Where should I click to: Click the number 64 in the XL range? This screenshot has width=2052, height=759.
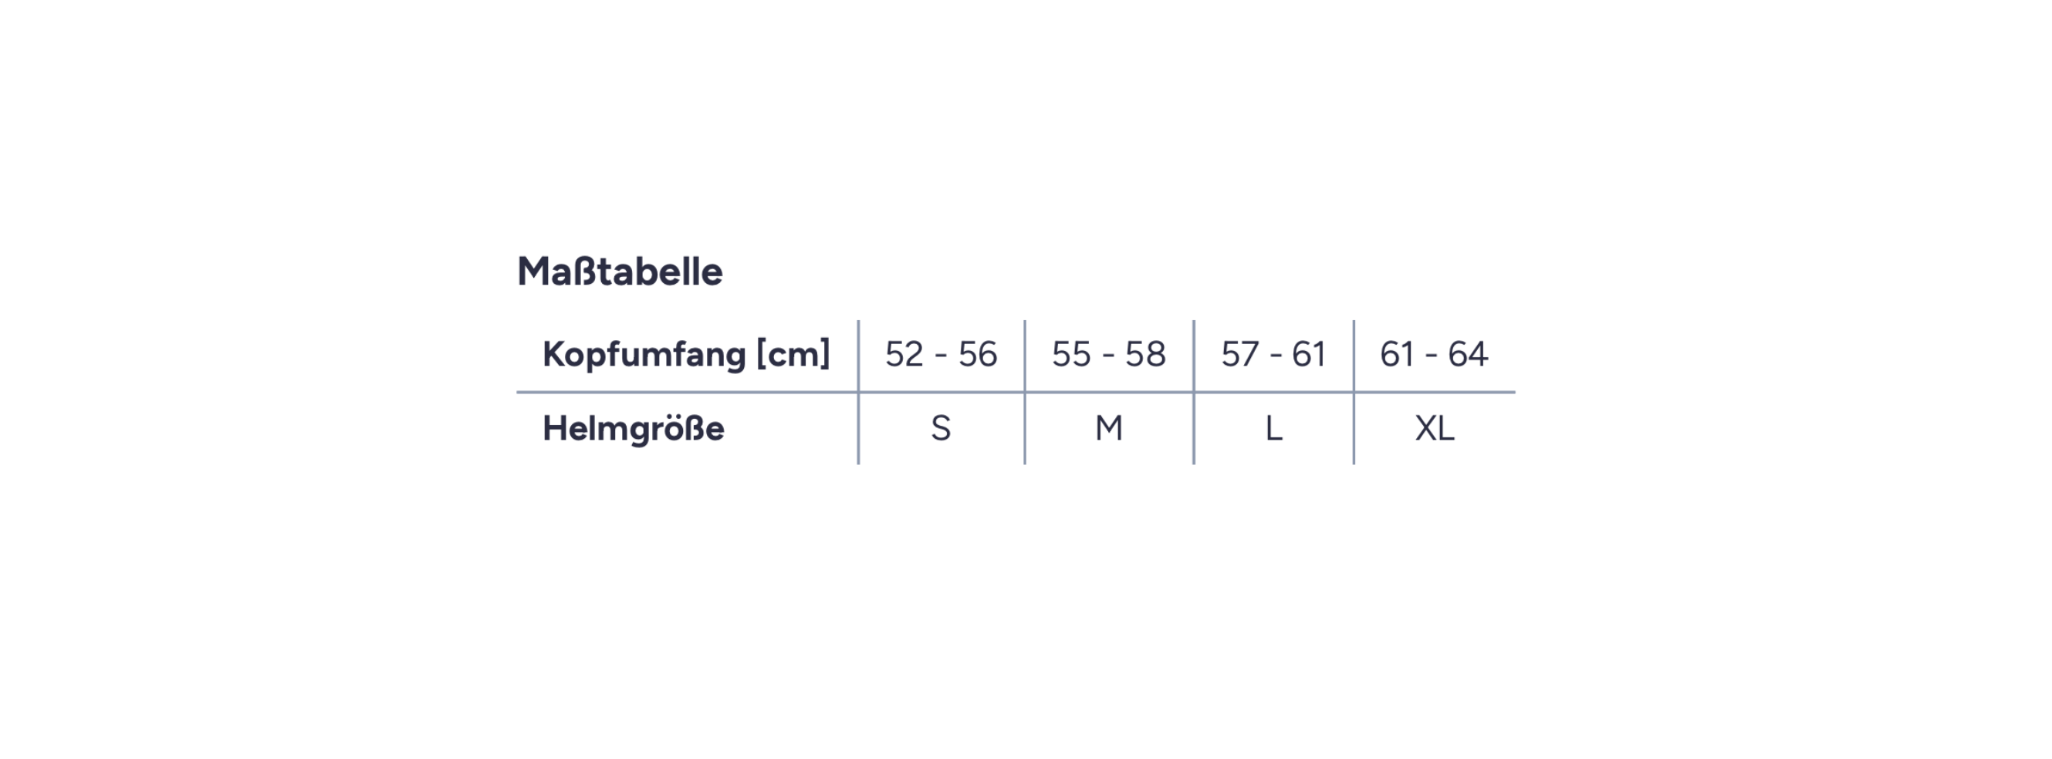click(x=1467, y=354)
